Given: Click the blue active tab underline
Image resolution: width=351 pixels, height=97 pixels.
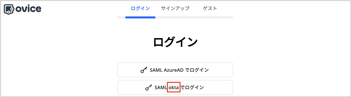Looking at the screenshot, I should point(140,17).
